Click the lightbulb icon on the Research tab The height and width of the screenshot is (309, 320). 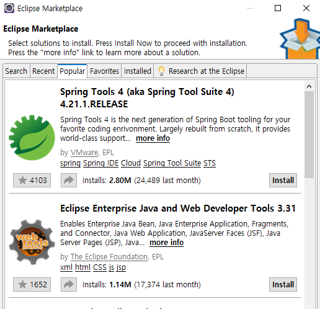[161, 71]
